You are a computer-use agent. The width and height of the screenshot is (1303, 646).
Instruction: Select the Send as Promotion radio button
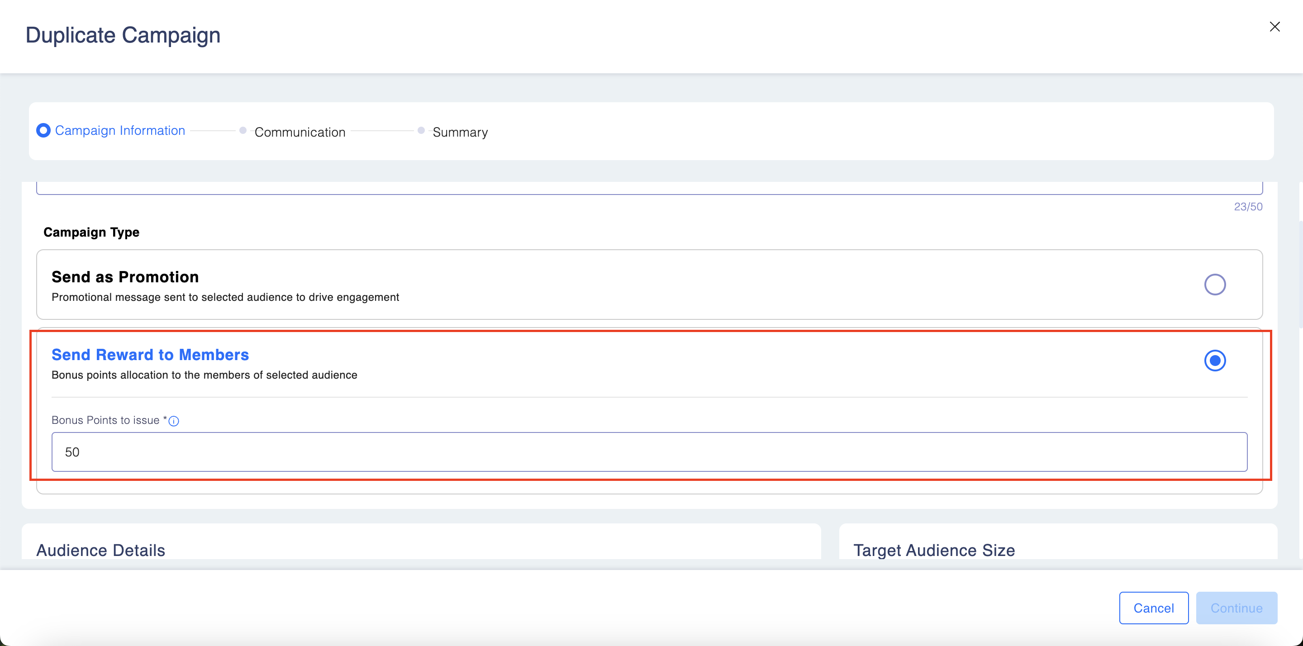(x=1214, y=284)
